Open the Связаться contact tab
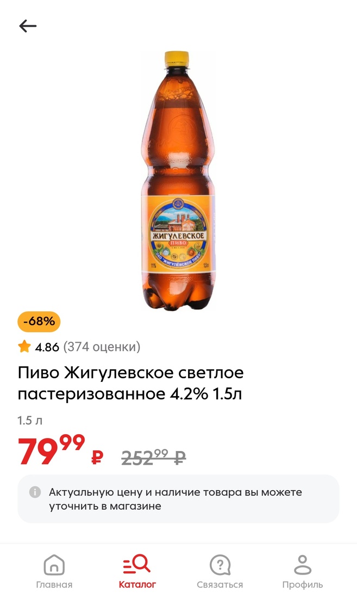357x593 pixels. tap(220, 571)
